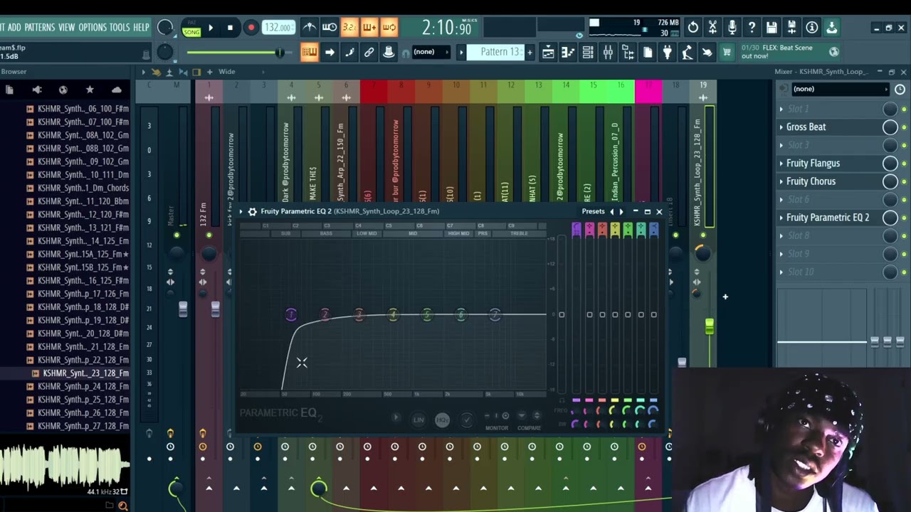Image resolution: width=911 pixels, height=512 pixels.
Task: Expand the Gross Beat slot menu arrow
Action: click(781, 127)
